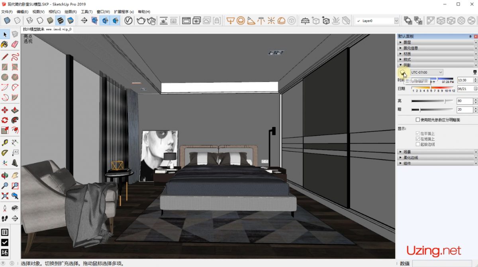The width and height of the screenshot is (478, 267).
Task: Expand the 材质 panel section
Action: coord(407,54)
